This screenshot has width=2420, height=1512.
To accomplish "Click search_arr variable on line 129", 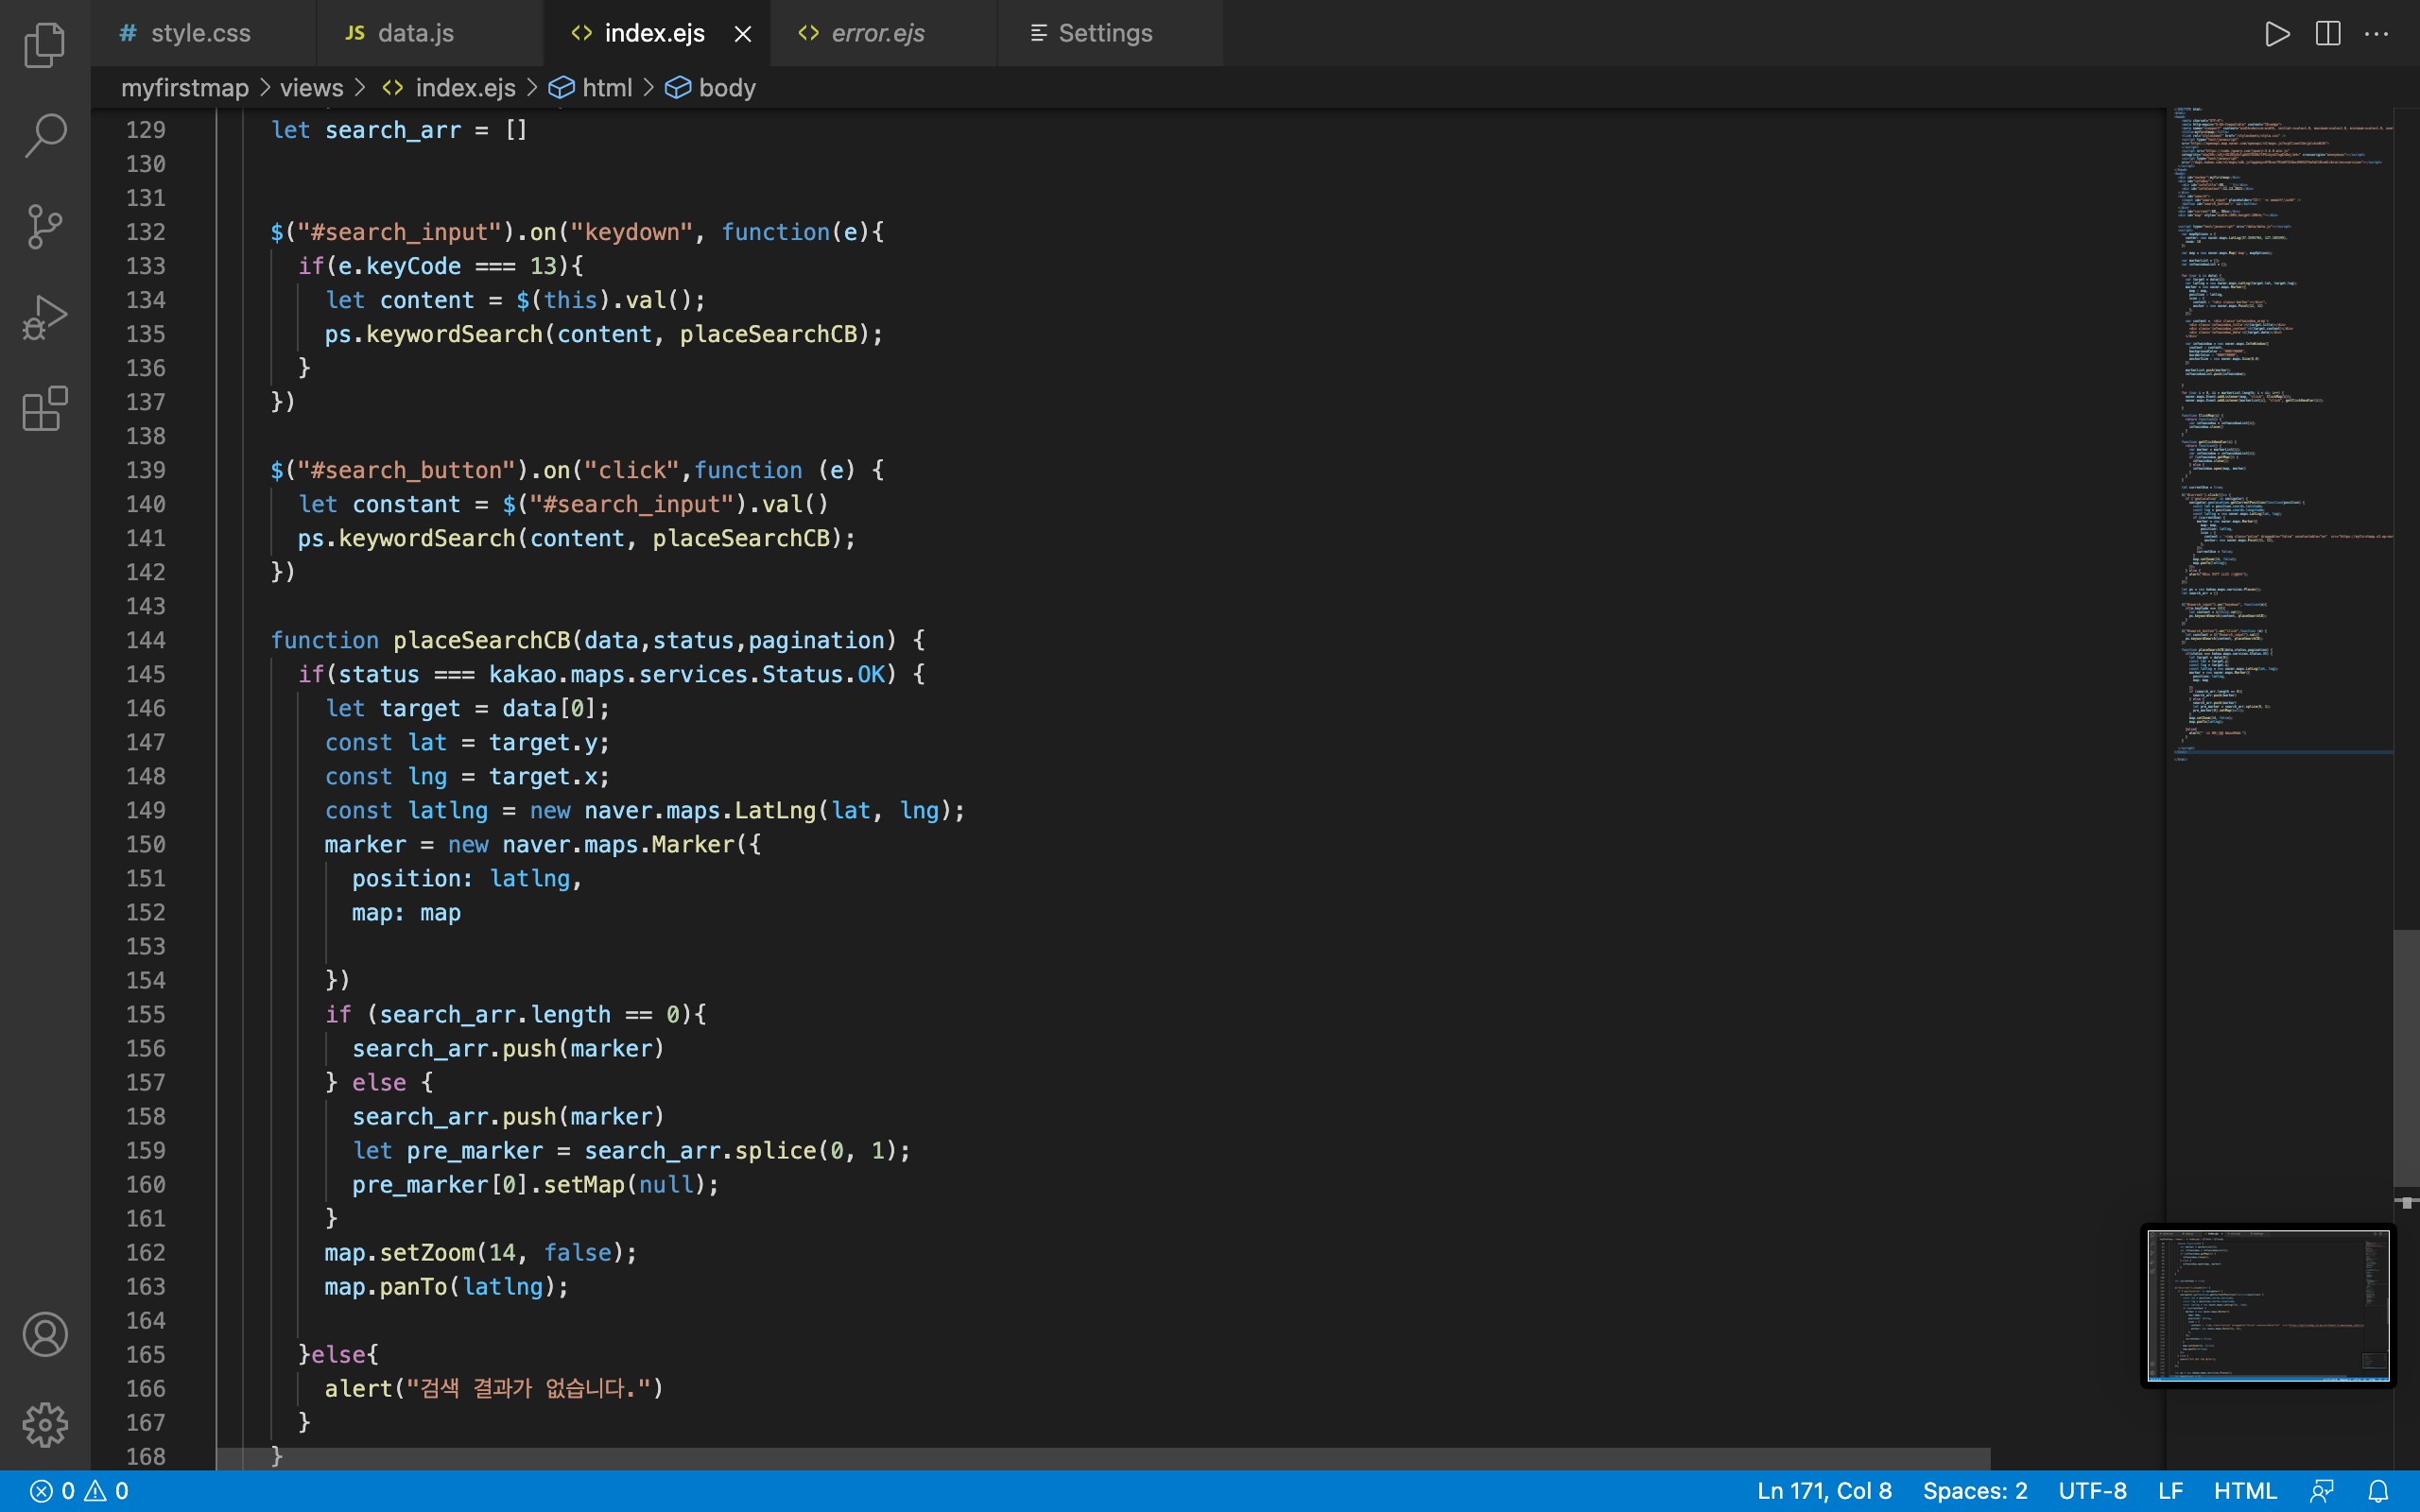I will [393, 130].
